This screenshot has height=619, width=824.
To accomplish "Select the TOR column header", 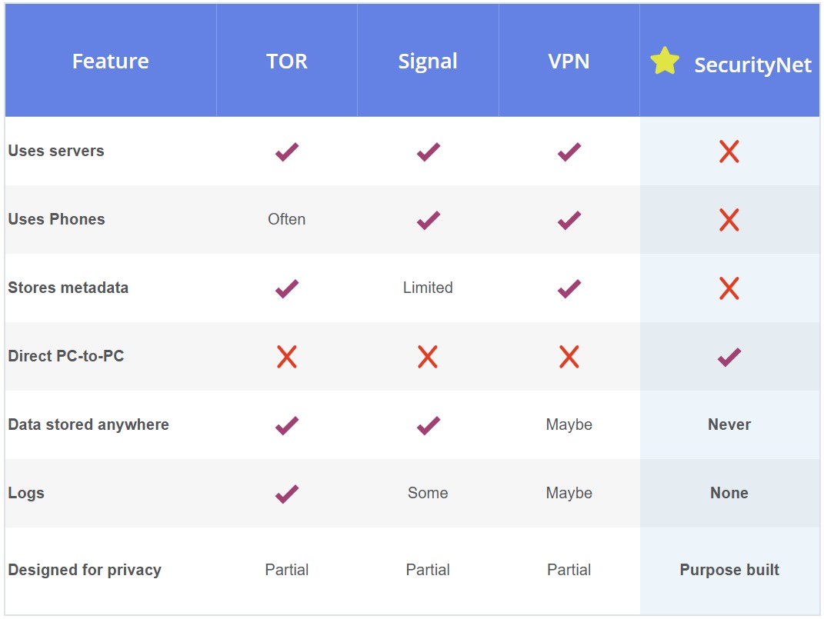I will click(287, 61).
